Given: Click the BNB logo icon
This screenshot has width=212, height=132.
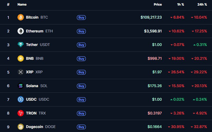Looking at the screenshot, I should click(20, 58).
